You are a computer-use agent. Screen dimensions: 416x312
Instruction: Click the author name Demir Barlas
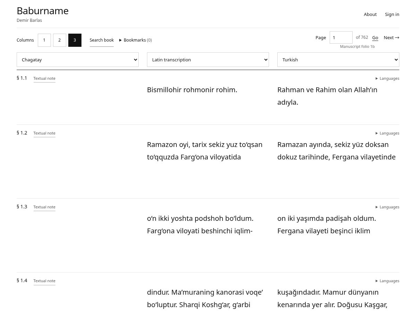[x=29, y=20]
